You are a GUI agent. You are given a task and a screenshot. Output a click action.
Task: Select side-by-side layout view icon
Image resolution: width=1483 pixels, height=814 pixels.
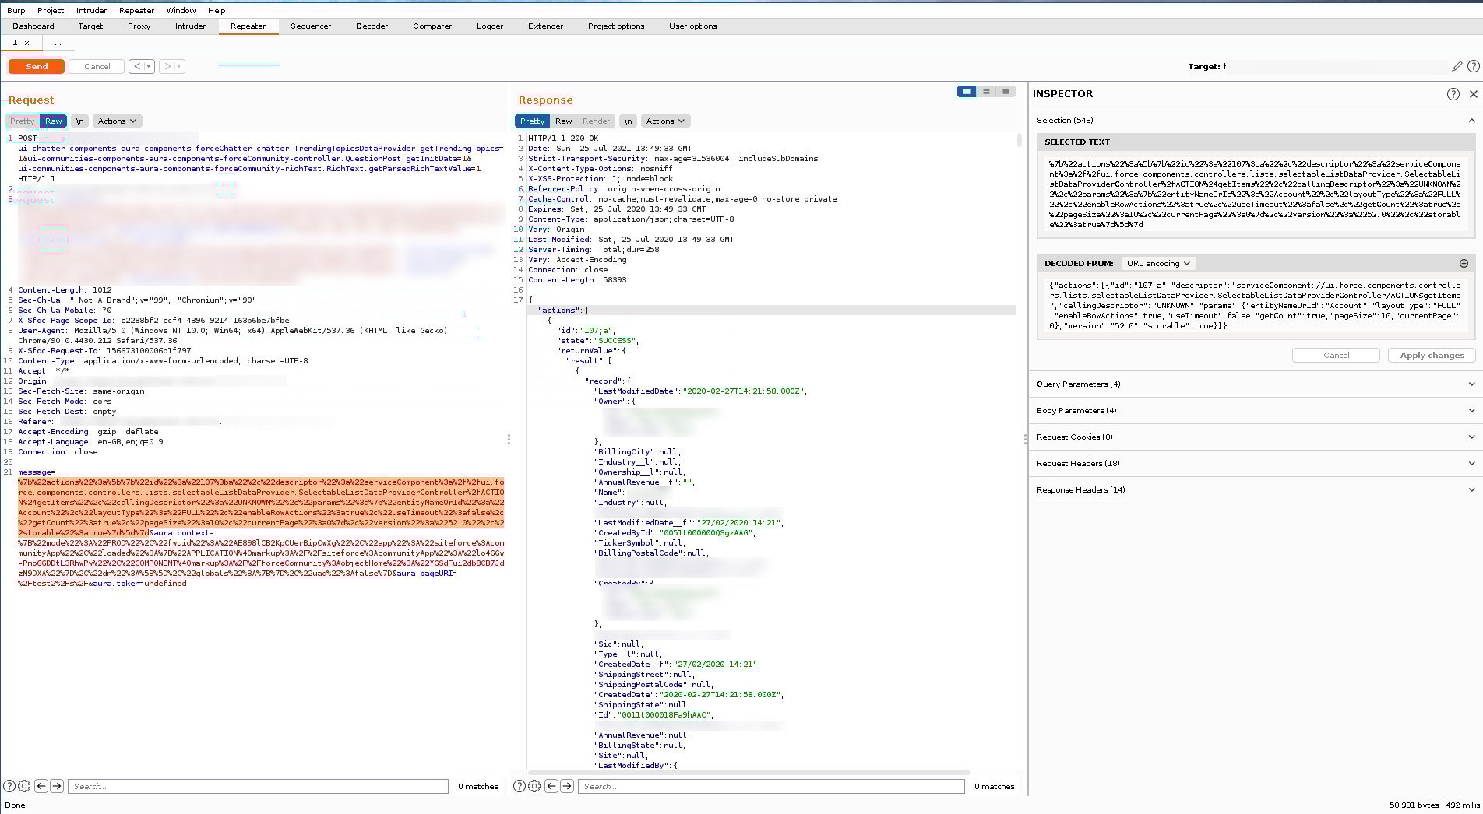click(x=967, y=92)
